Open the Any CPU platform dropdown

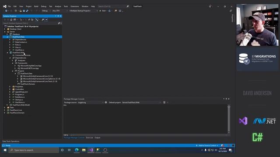point(60,10)
